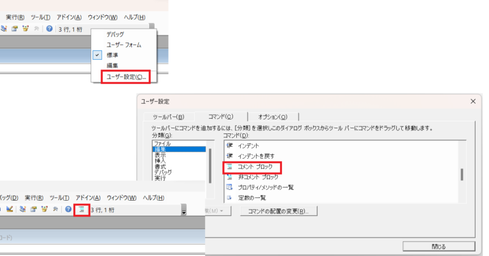
Task: Click the Comment Block icon in the lower toolbar
Action: point(81,209)
